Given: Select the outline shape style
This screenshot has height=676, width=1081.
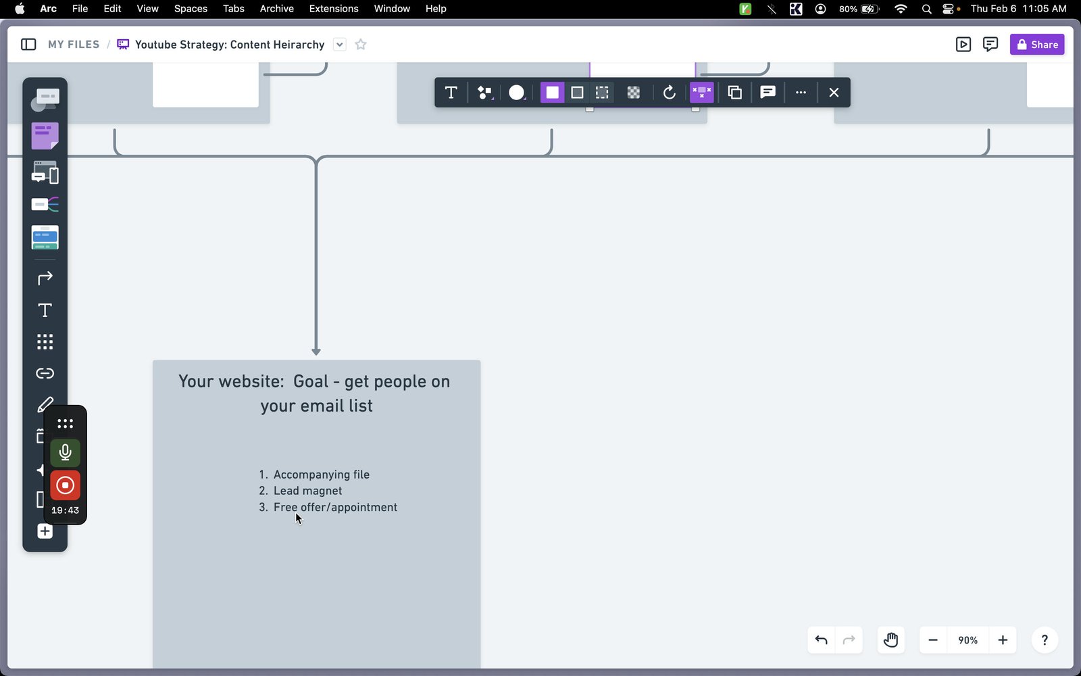Looking at the screenshot, I should coord(577,93).
